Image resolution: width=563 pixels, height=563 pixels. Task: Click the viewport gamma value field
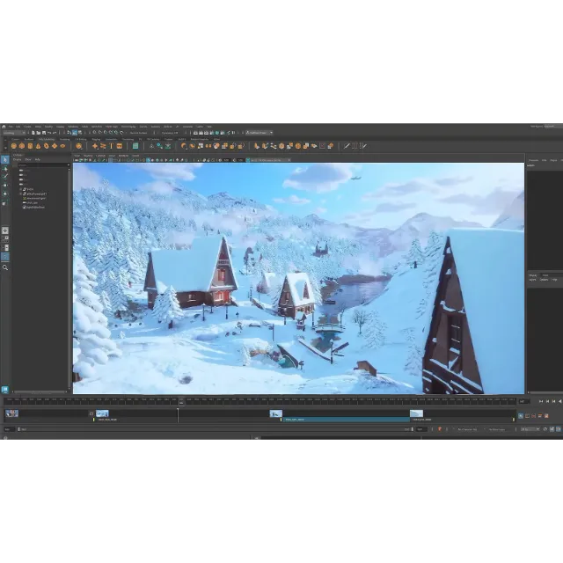click(240, 160)
